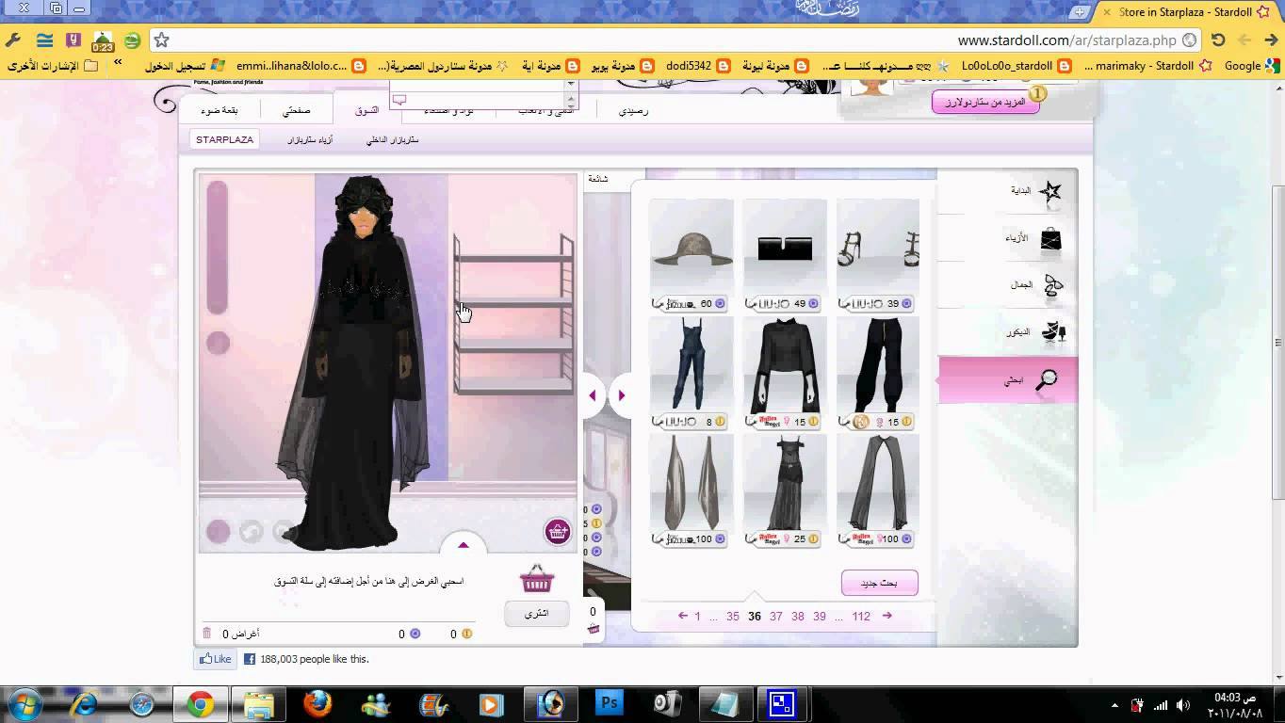
Task: Click the pink shopping basket icon
Action: (536, 578)
